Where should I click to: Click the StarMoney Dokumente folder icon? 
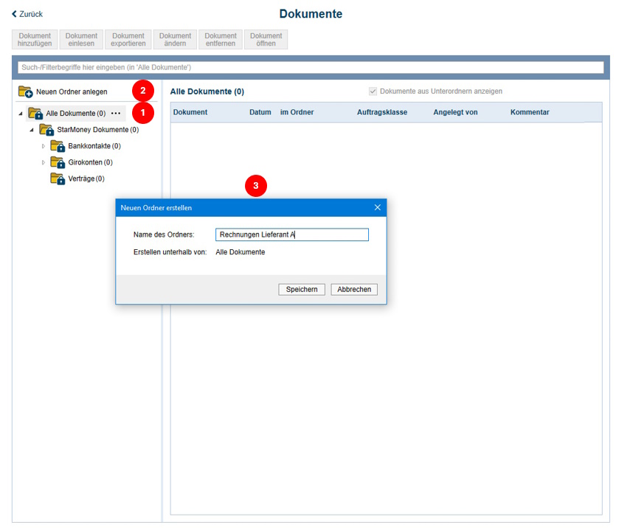46,130
